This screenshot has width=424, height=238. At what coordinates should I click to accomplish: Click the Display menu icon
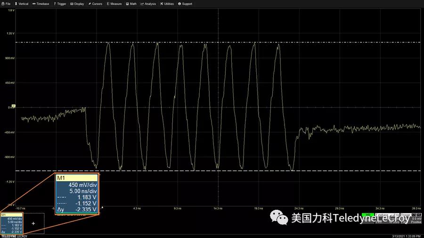tap(72, 4)
